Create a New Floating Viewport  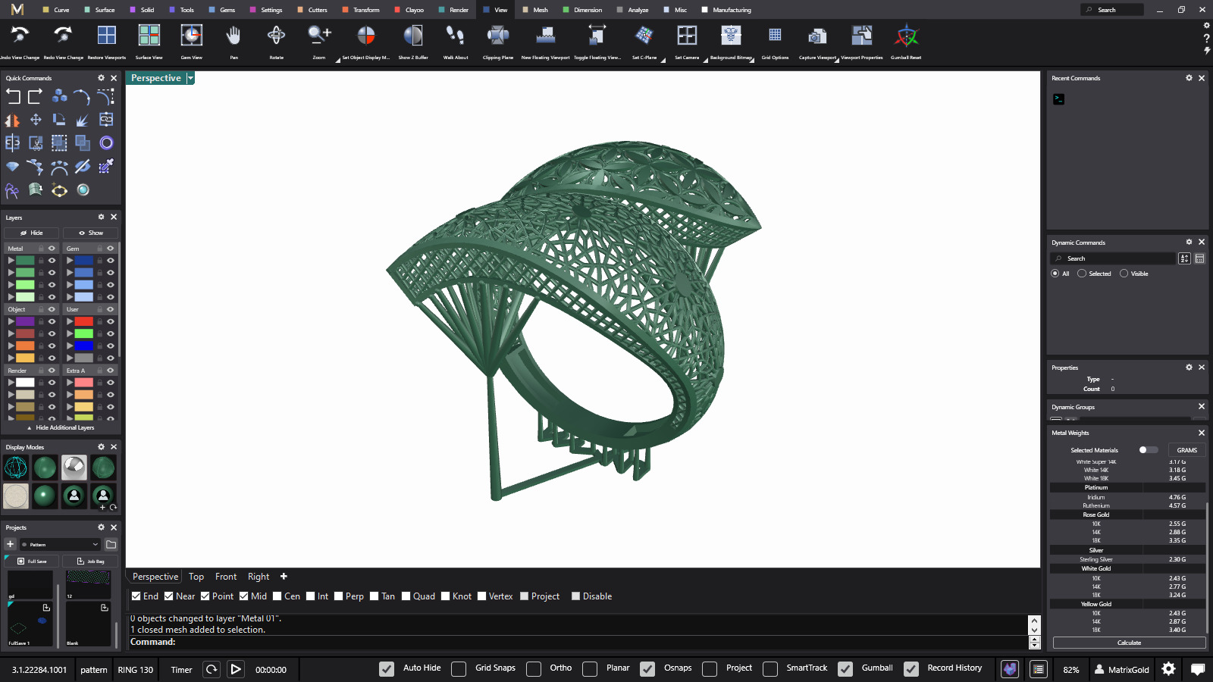(545, 36)
